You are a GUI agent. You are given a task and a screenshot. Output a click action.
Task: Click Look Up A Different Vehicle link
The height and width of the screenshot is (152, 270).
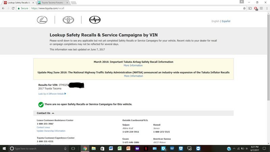point(51,94)
